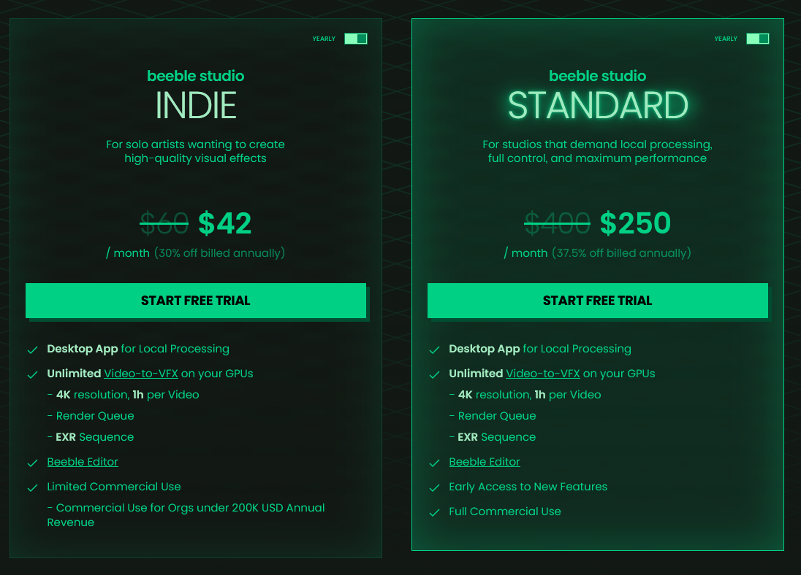The height and width of the screenshot is (575, 801).
Task: Click checkmark beside Full Commercial Use
Action: [434, 512]
